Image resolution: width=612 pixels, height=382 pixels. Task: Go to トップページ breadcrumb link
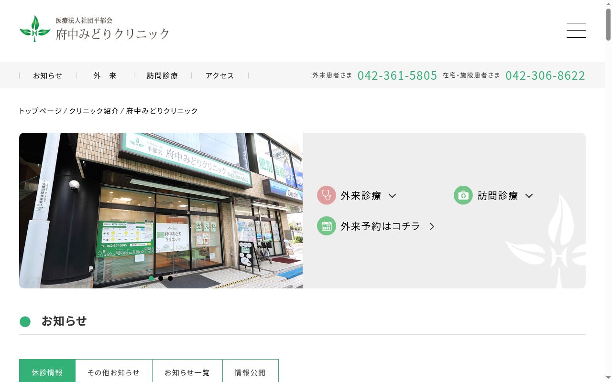(x=40, y=111)
